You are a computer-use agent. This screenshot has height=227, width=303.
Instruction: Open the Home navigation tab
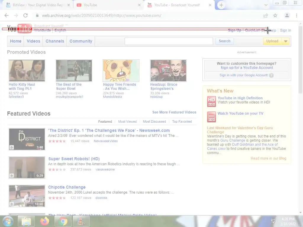coord(16,41)
